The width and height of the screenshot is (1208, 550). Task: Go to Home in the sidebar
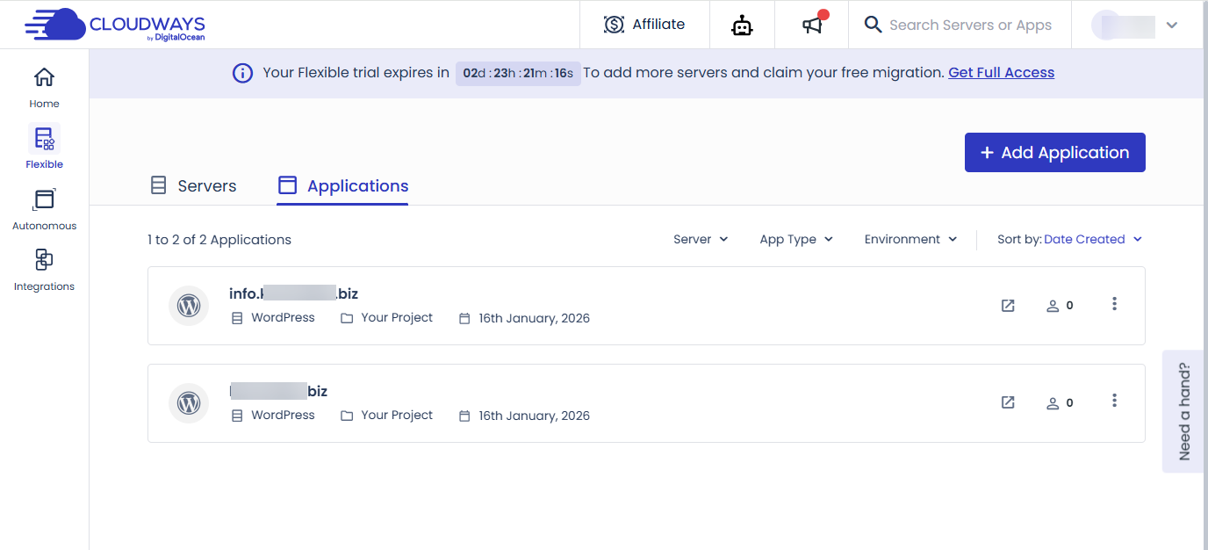44,88
